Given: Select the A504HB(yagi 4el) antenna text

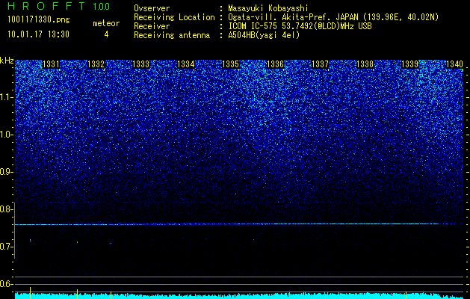Looking at the screenshot, I should point(264,35).
